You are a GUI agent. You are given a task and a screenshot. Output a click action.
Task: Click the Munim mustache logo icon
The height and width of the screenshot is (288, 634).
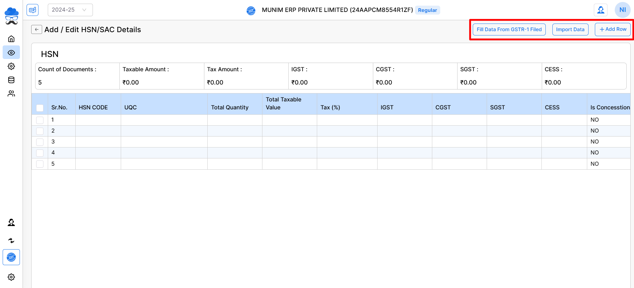[x=11, y=16]
